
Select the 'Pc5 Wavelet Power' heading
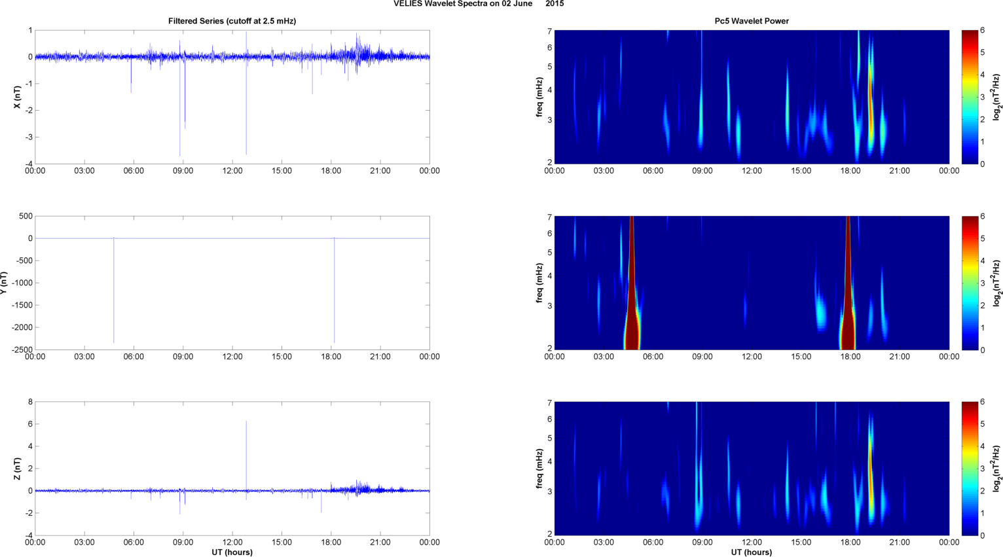click(x=752, y=21)
